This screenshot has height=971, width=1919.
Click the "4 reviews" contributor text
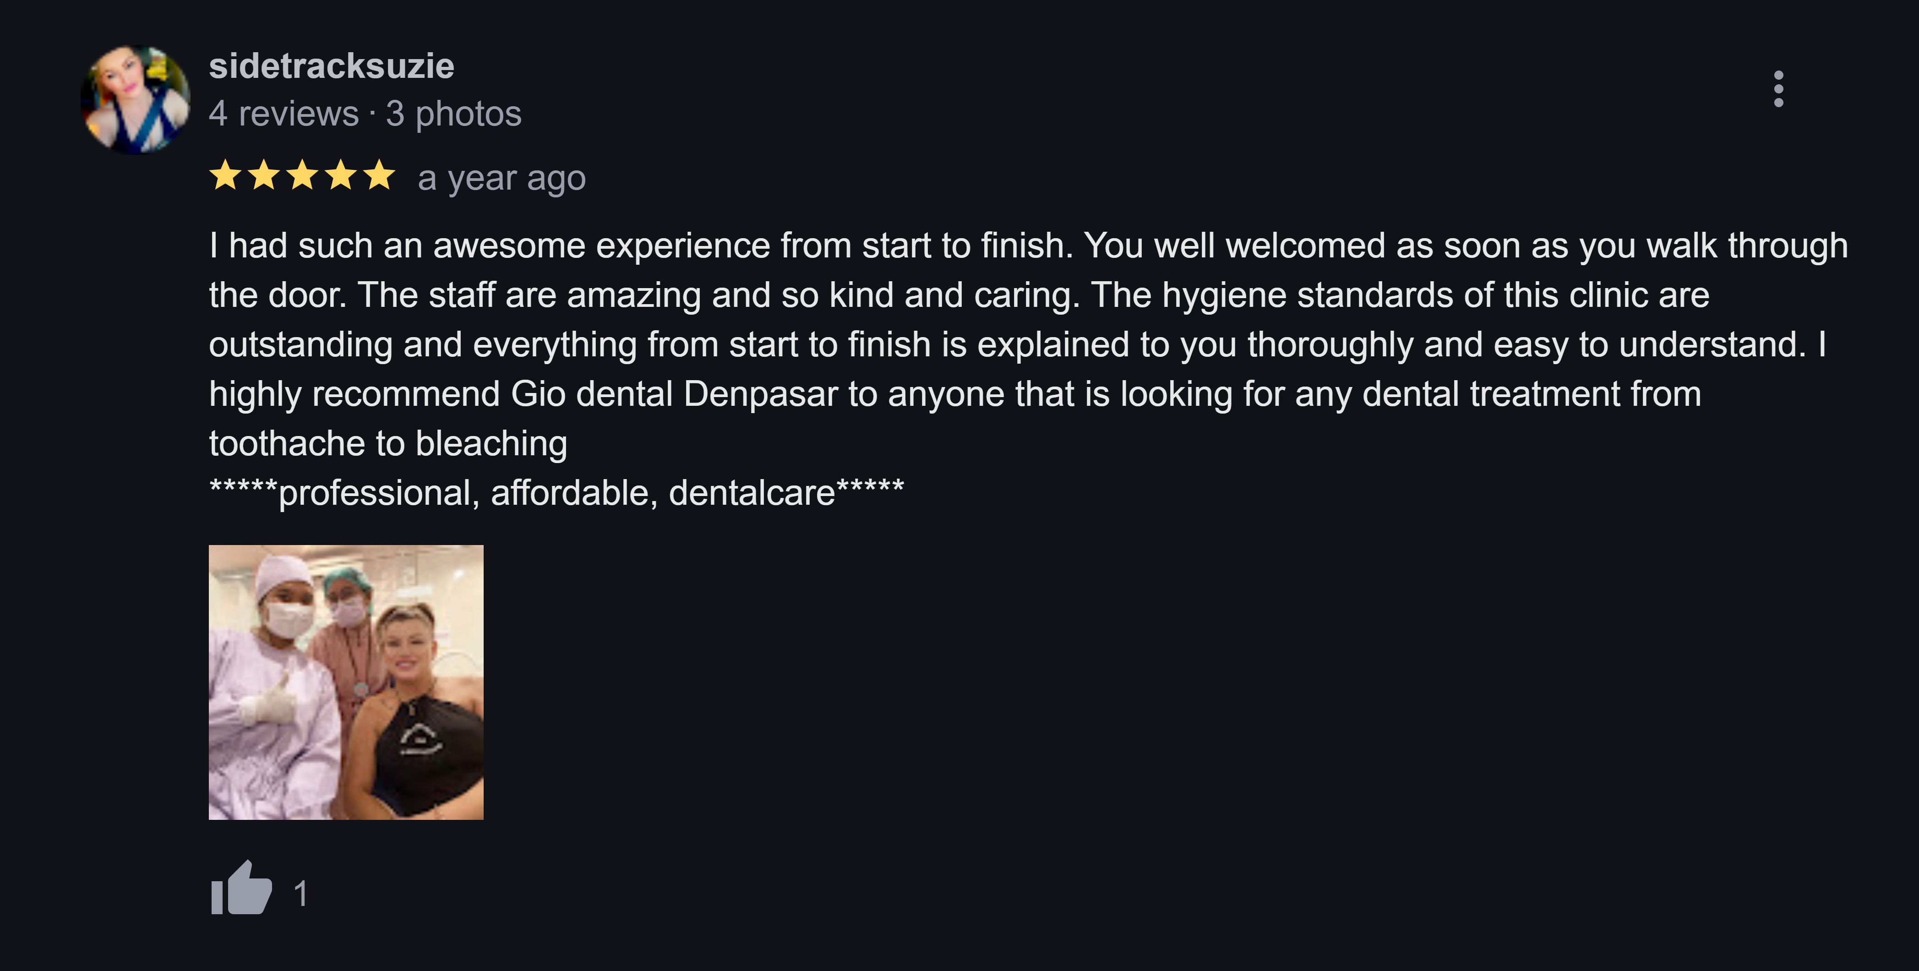284,114
